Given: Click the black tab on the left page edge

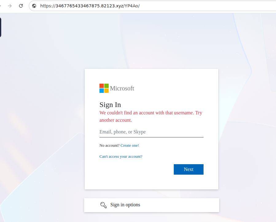Looking at the screenshot, I should click(1, 27).
